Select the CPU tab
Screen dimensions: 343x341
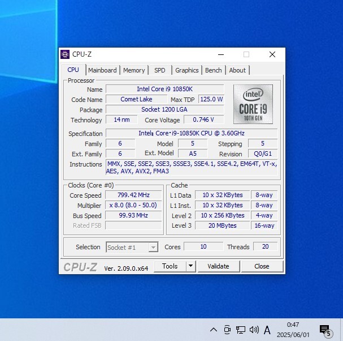point(73,70)
